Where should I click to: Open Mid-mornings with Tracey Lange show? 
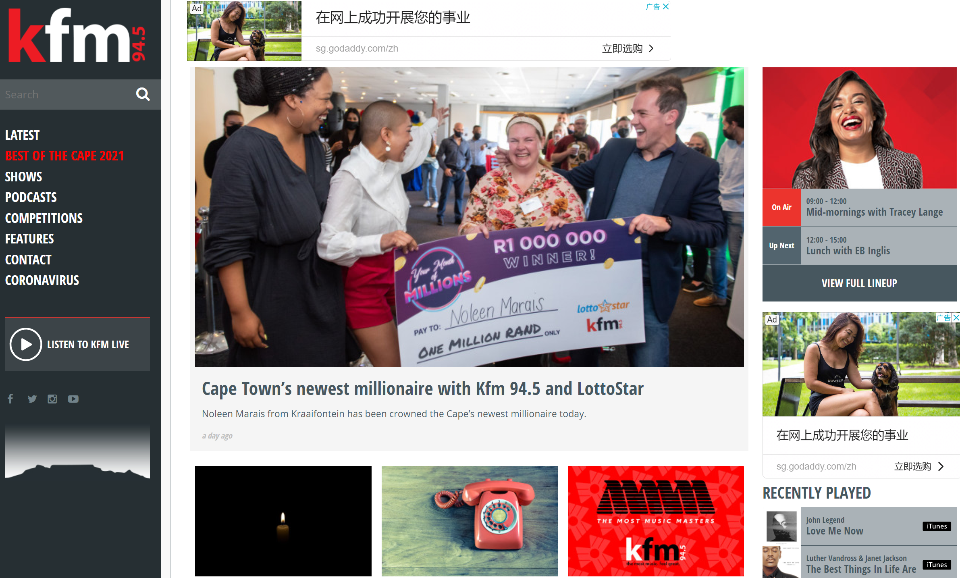click(x=874, y=212)
